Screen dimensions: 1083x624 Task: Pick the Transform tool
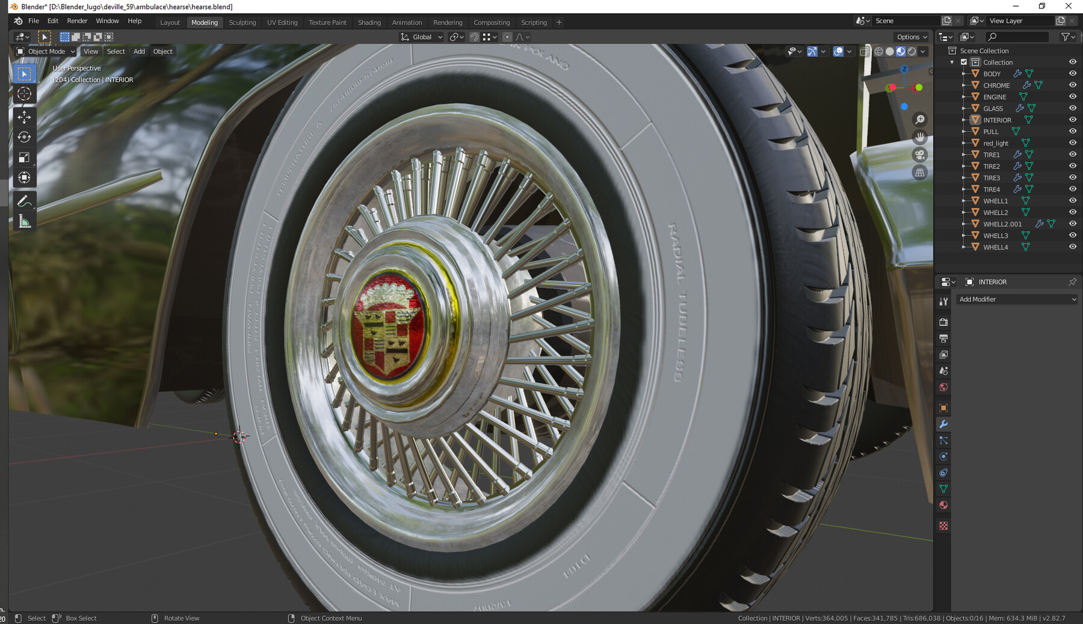click(x=24, y=177)
